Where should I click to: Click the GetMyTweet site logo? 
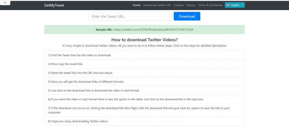54,5
